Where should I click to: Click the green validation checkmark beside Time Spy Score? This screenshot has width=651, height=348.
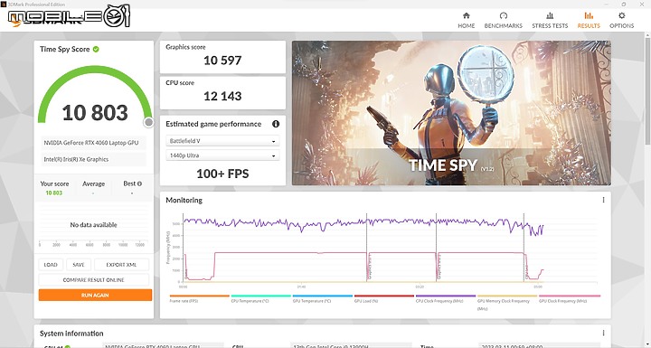click(x=96, y=49)
